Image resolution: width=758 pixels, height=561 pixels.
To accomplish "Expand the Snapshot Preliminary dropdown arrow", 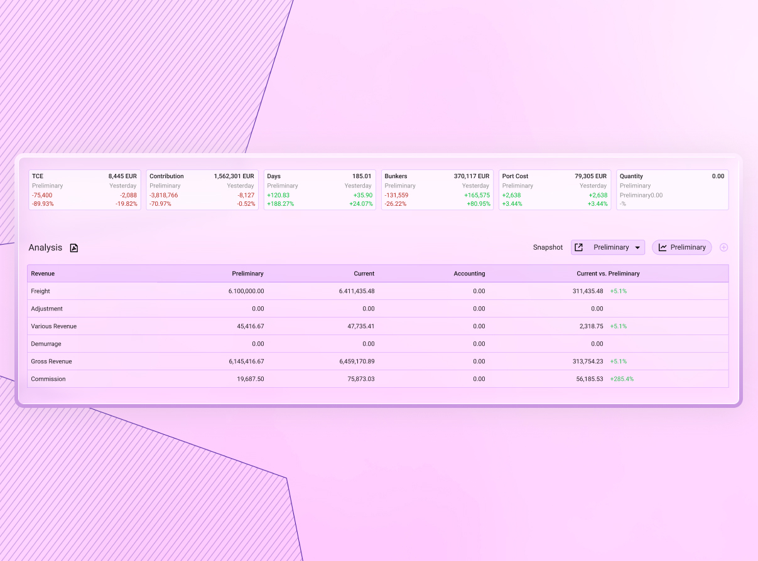I will [638, 248].
